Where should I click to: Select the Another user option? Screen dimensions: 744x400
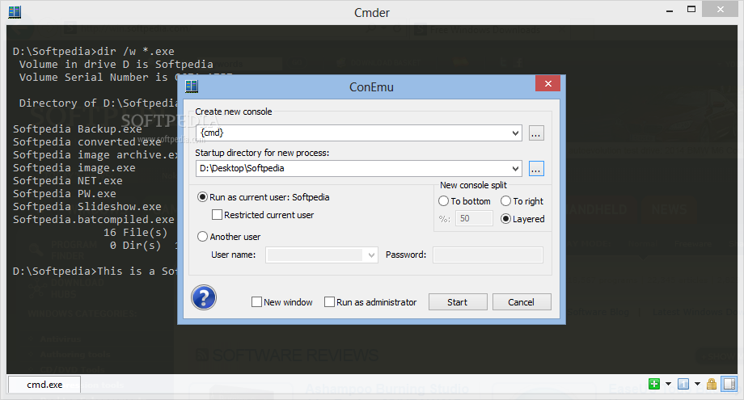pos(229,237)
